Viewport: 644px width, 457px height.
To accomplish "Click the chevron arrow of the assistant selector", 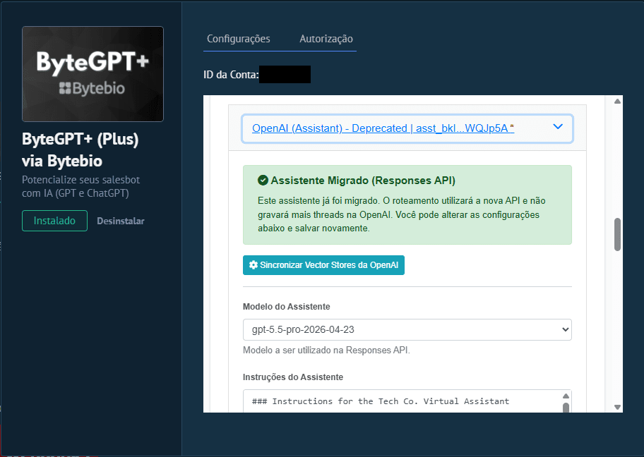I will 558,127.
